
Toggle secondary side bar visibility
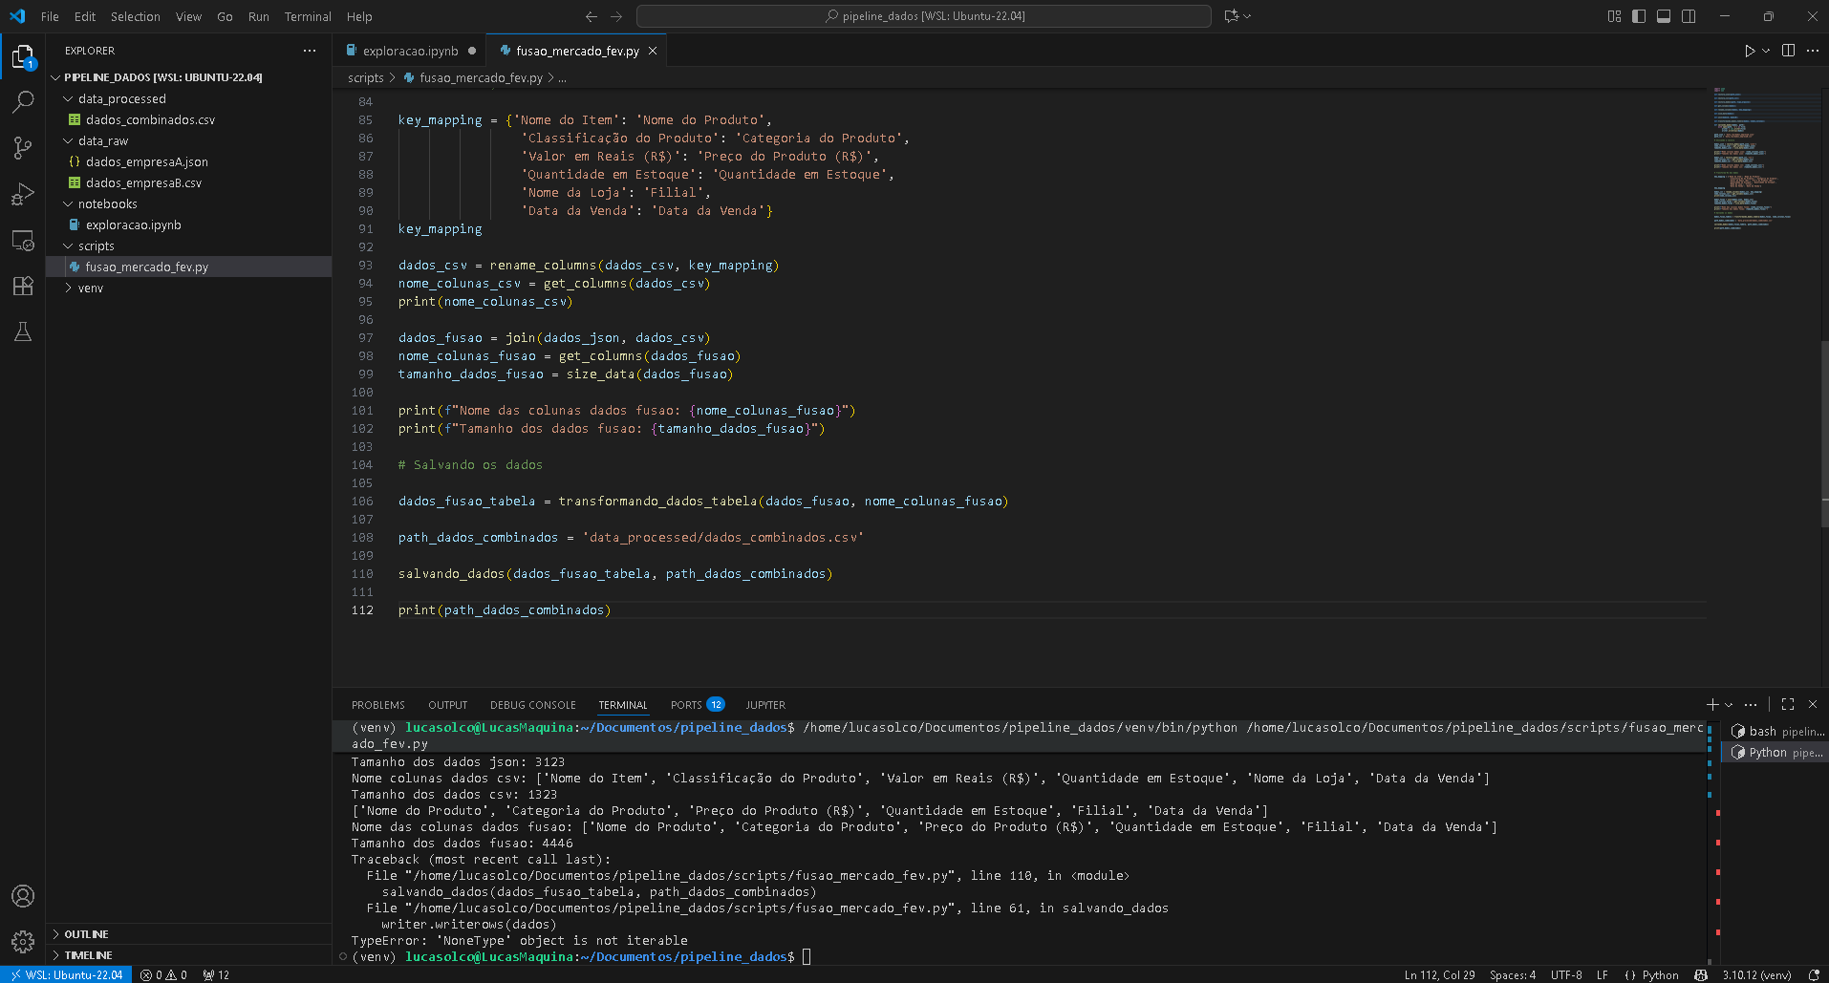tap(1689, 16)
